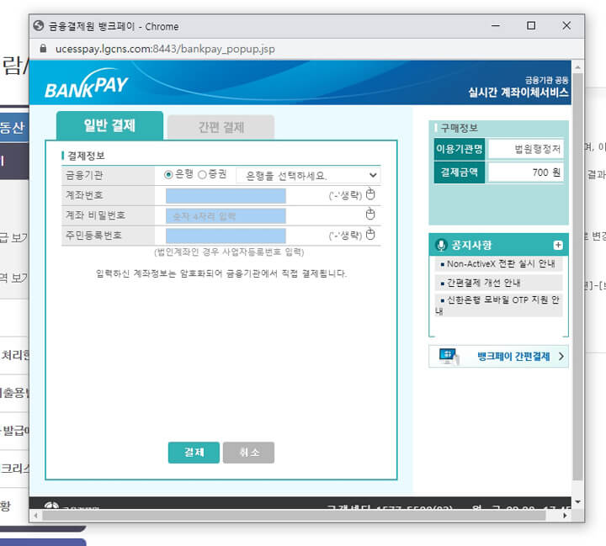This screenshot has width=606, height=546.
Task: Click the mouse-input icon for account password
Action: [370, 214]
